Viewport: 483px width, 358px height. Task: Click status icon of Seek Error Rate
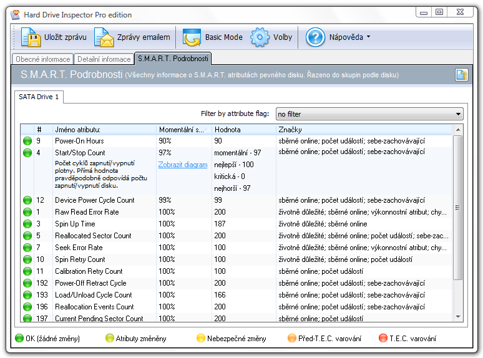click(x=27, y=248)
